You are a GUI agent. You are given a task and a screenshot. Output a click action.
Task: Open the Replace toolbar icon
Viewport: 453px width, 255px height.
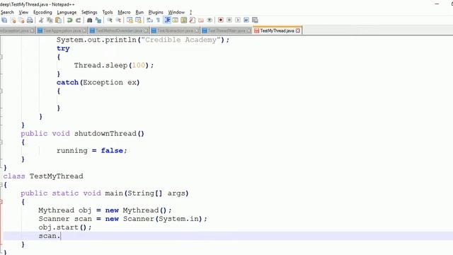(98, 20)
